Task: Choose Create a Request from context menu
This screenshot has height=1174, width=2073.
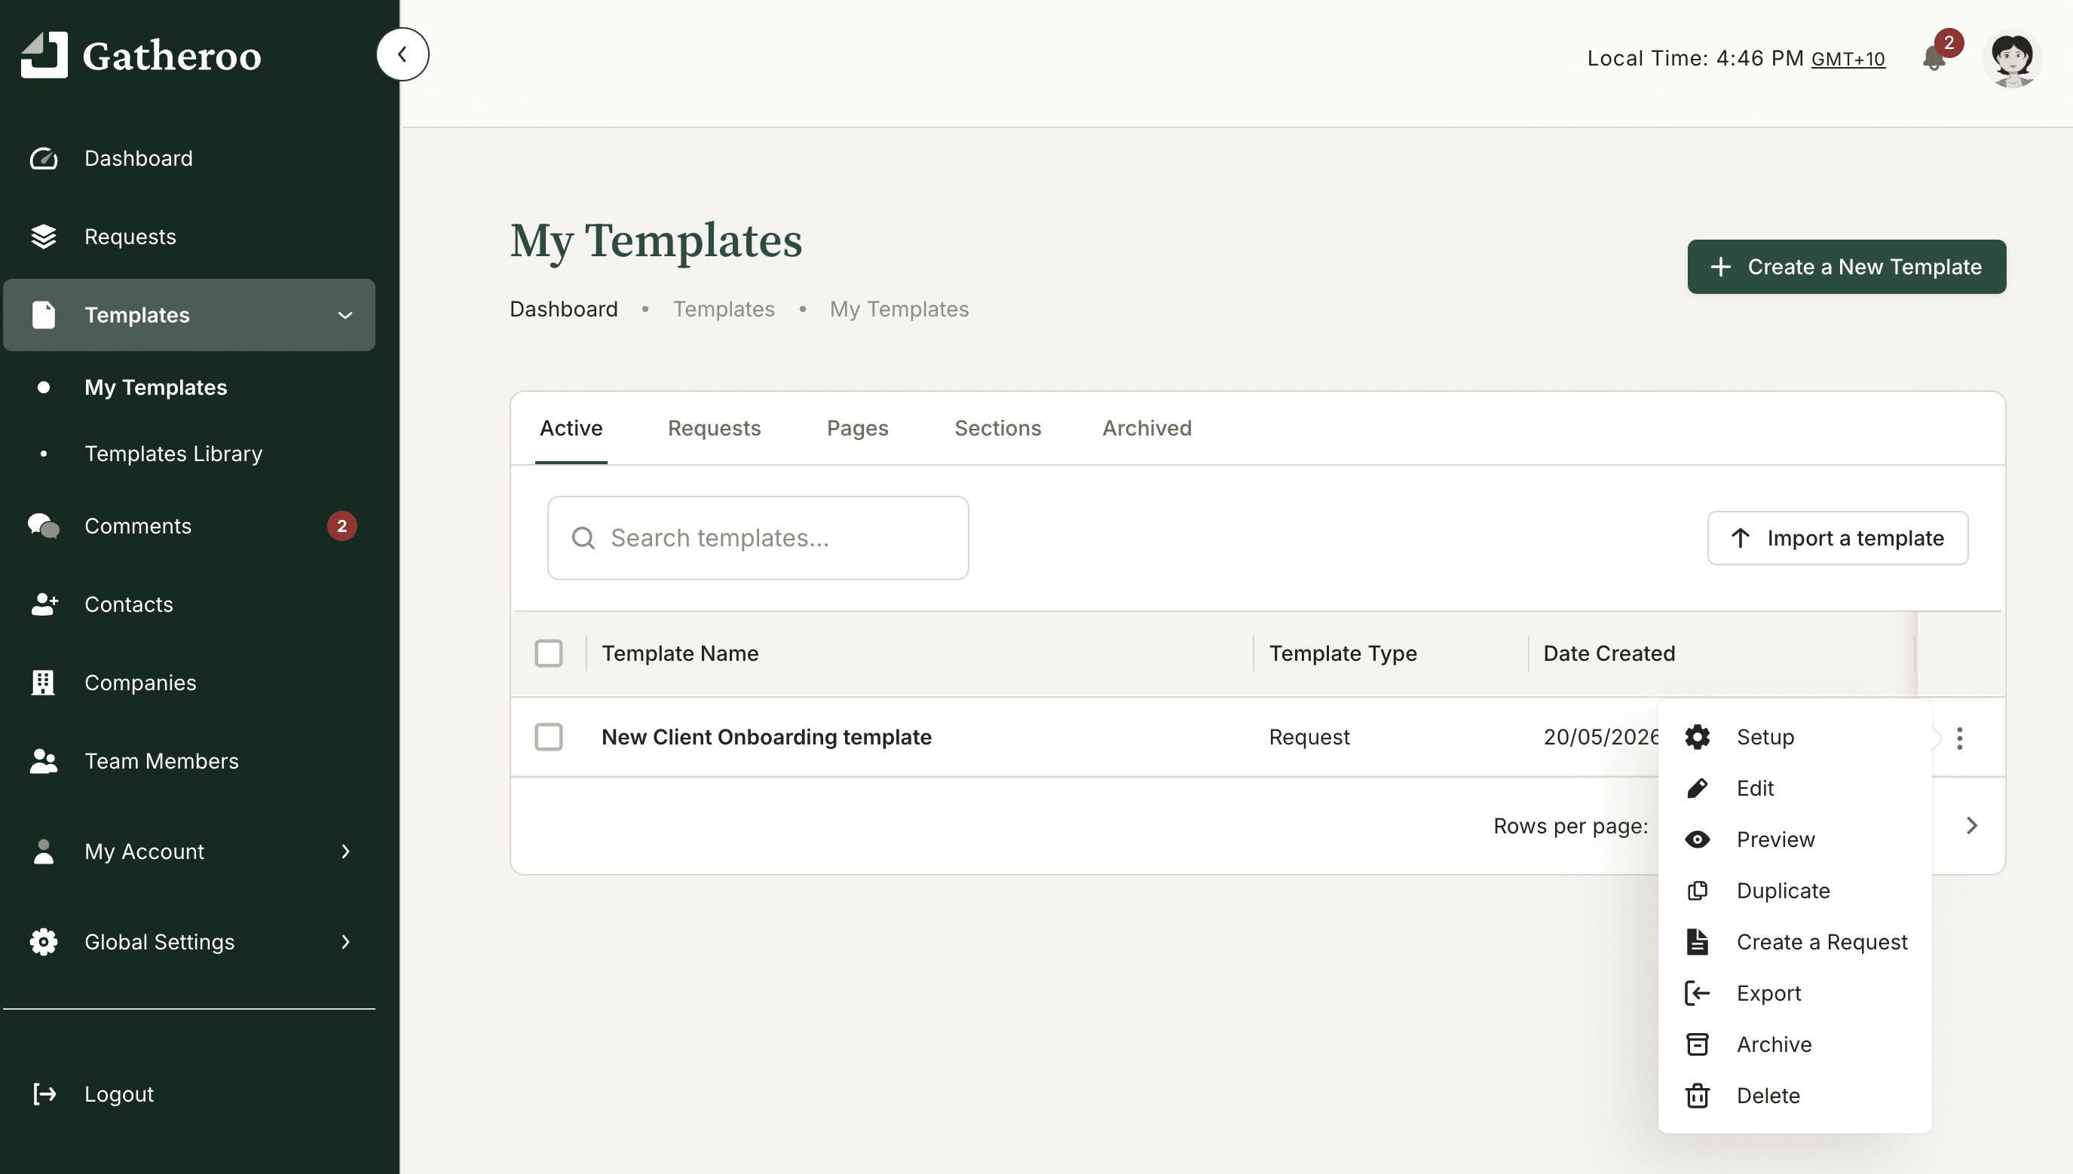Action: pyautogui.click(x=1795, y=941)
